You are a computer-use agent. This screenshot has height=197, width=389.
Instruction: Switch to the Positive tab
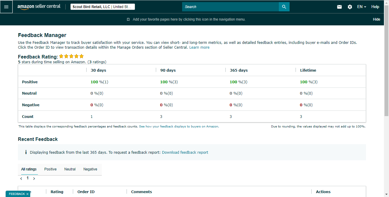pyautogui.click(x=50, y=169)
